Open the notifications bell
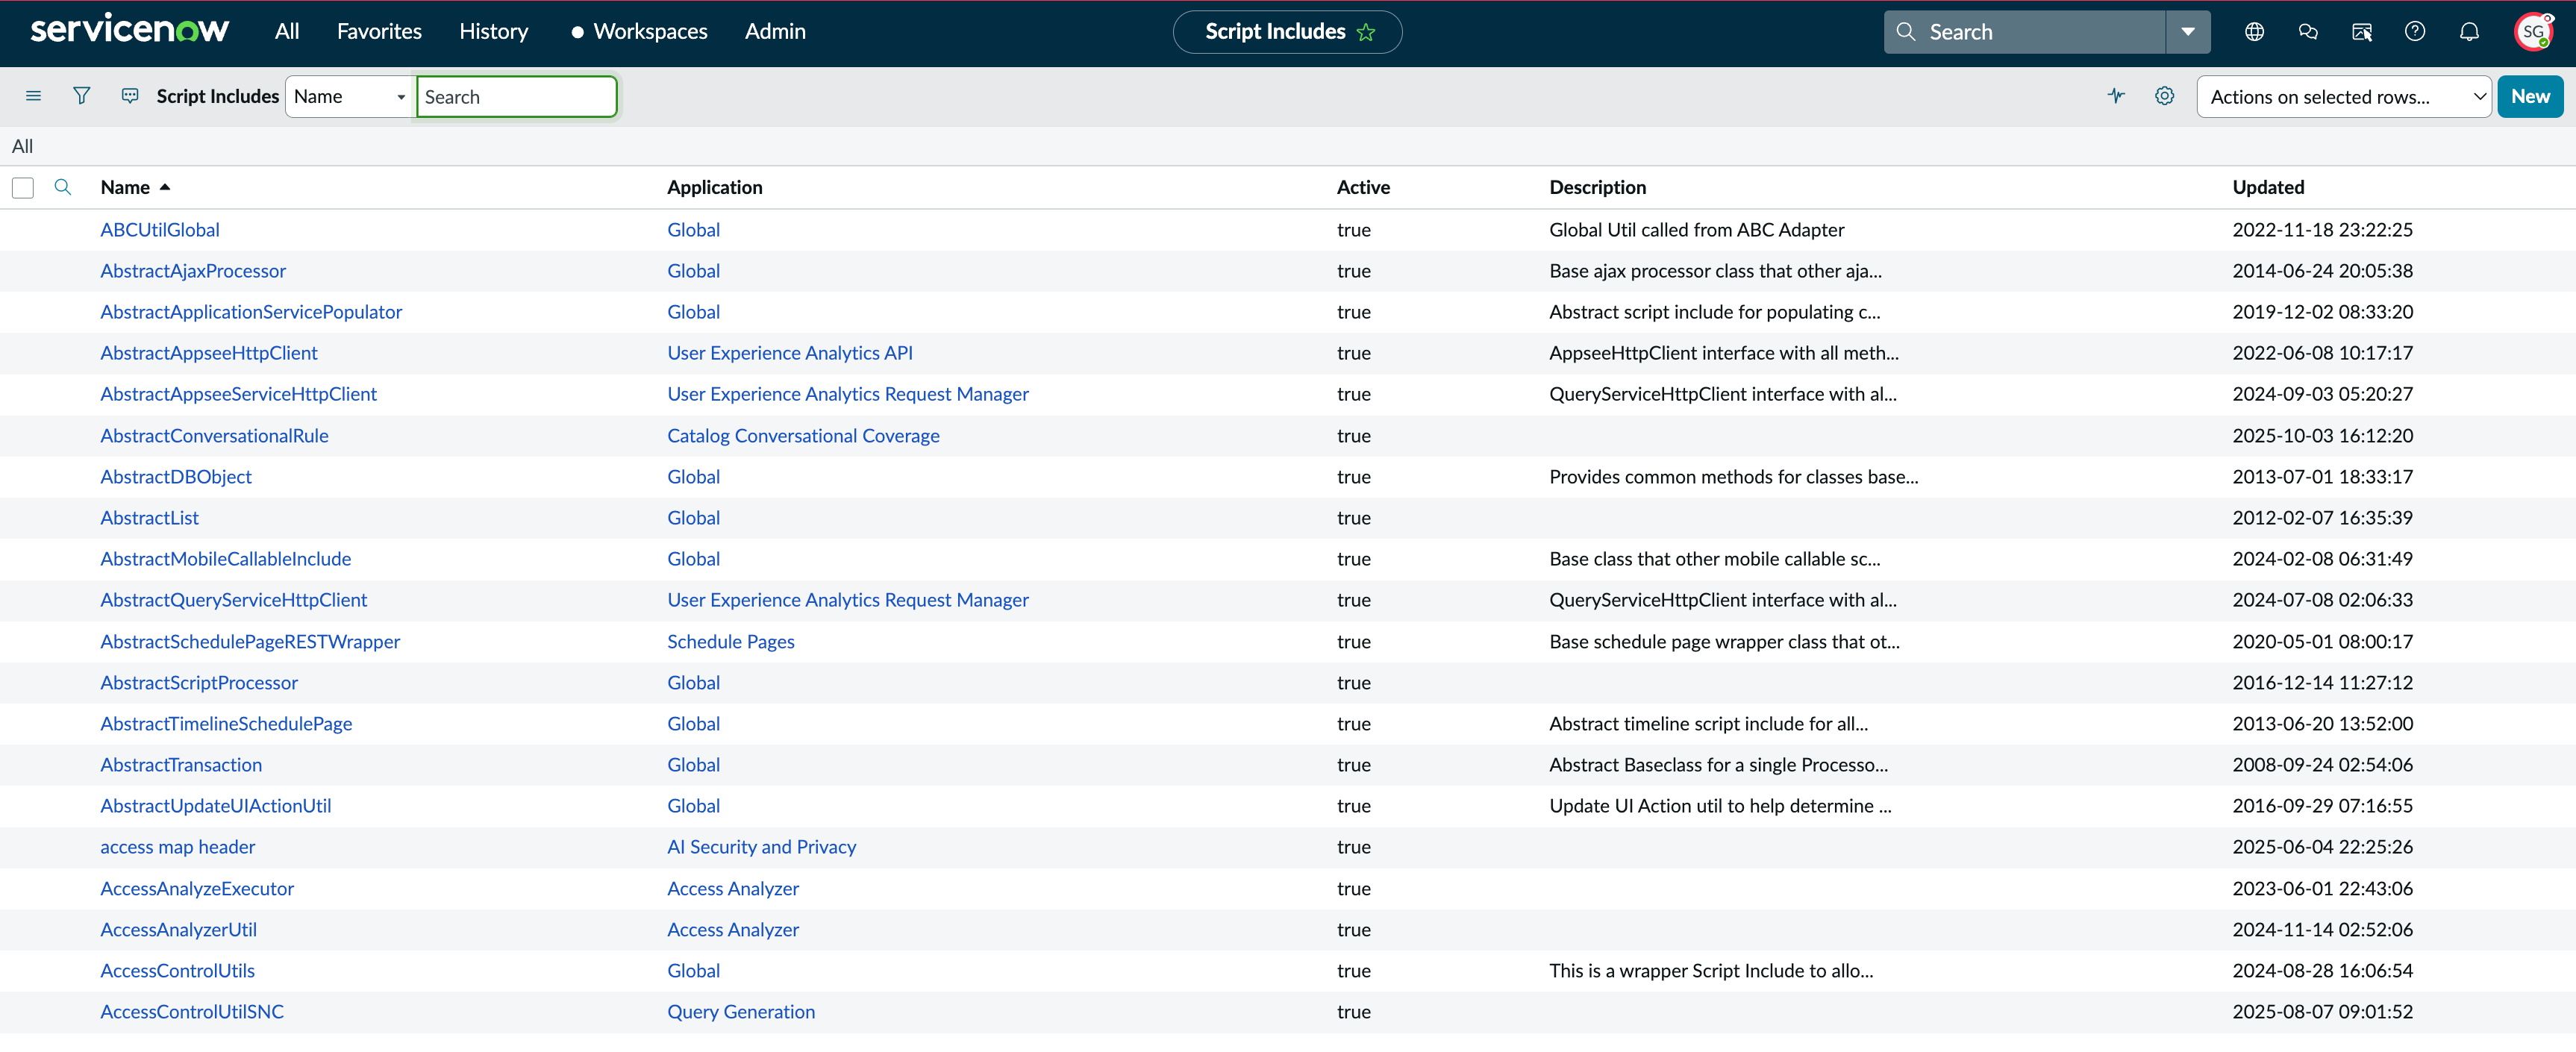Image resolution: width=2576 pixels, height=1052 pixels. tap(2469, 32)
